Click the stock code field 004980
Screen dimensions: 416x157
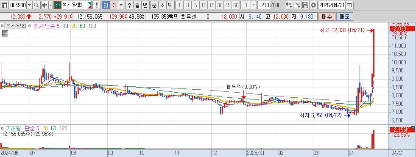click(x=18, y=5)
